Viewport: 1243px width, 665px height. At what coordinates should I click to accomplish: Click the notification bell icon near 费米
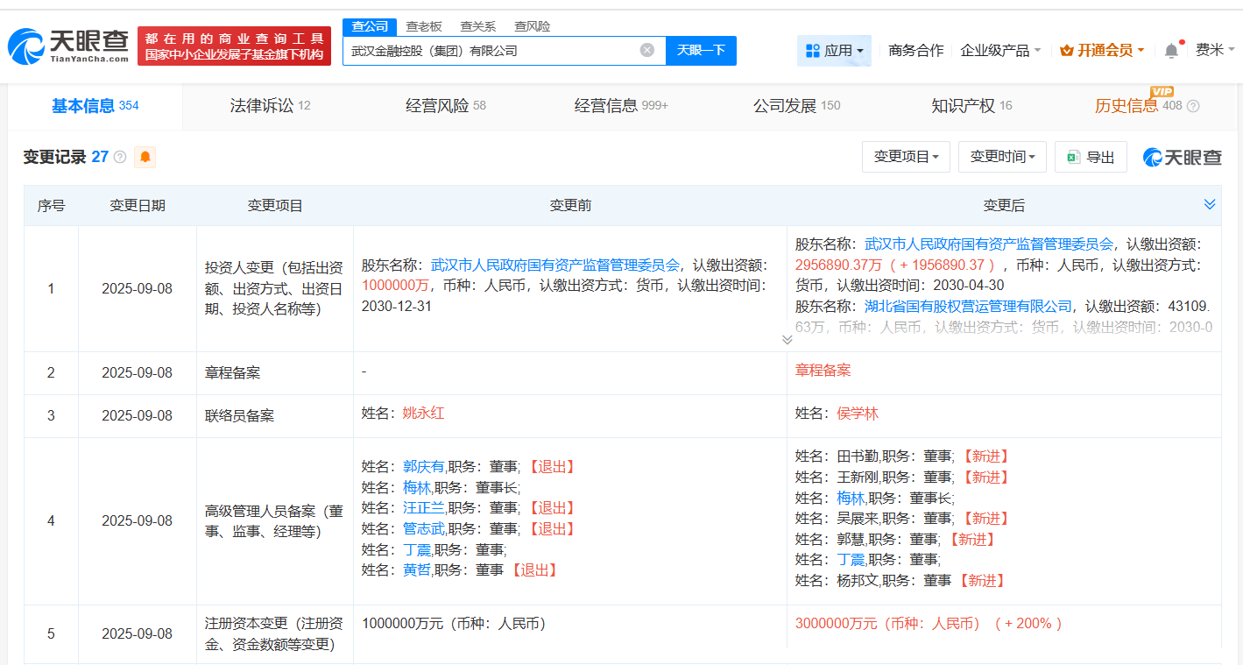pyautogui.click(x=1171, y=50)
